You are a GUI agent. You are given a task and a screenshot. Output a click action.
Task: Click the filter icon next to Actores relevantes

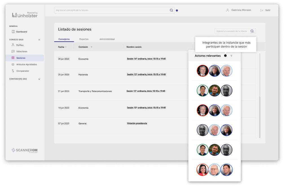click(x=231, y=56)
